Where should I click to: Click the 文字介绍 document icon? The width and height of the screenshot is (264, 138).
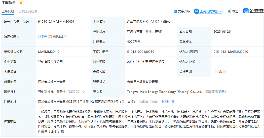pyautogui.click(x=175, y=11)
